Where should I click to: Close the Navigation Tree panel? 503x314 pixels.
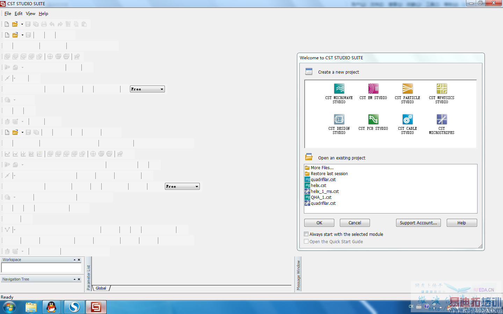(x=79, y=279)
